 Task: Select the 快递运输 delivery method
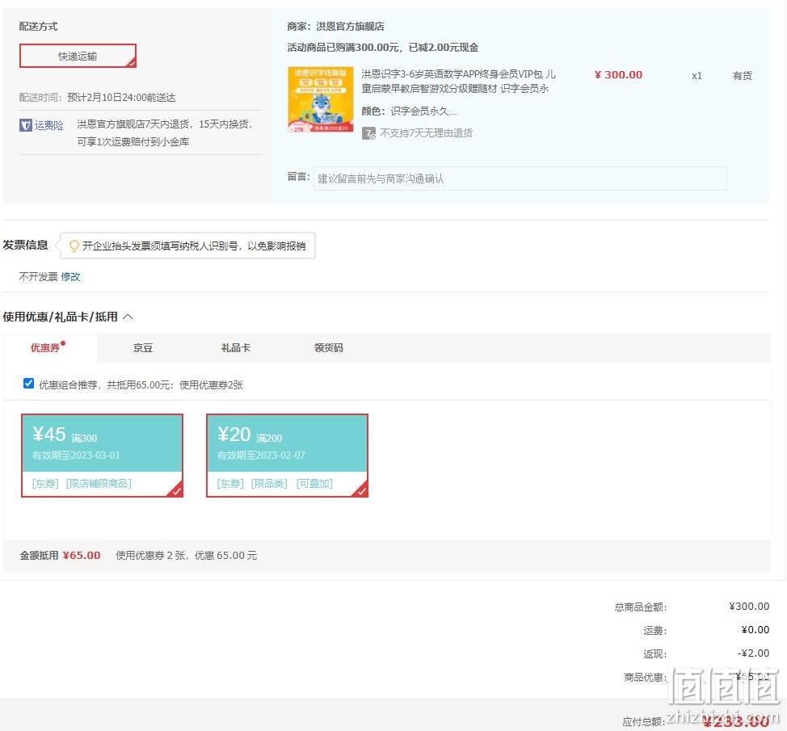[78, 56]
